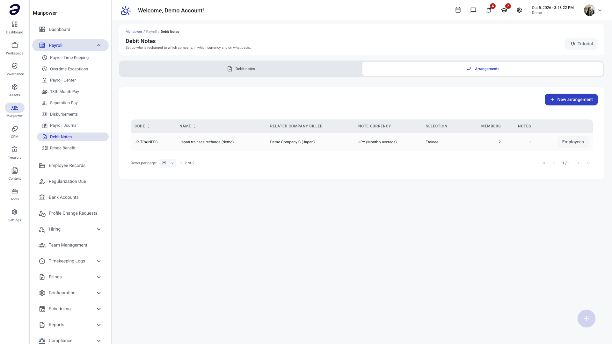Image resolution: width=612 pixels, height=344 pixels.
Task: Open the rows per page dropdown
Action: [x=168, y=163]
